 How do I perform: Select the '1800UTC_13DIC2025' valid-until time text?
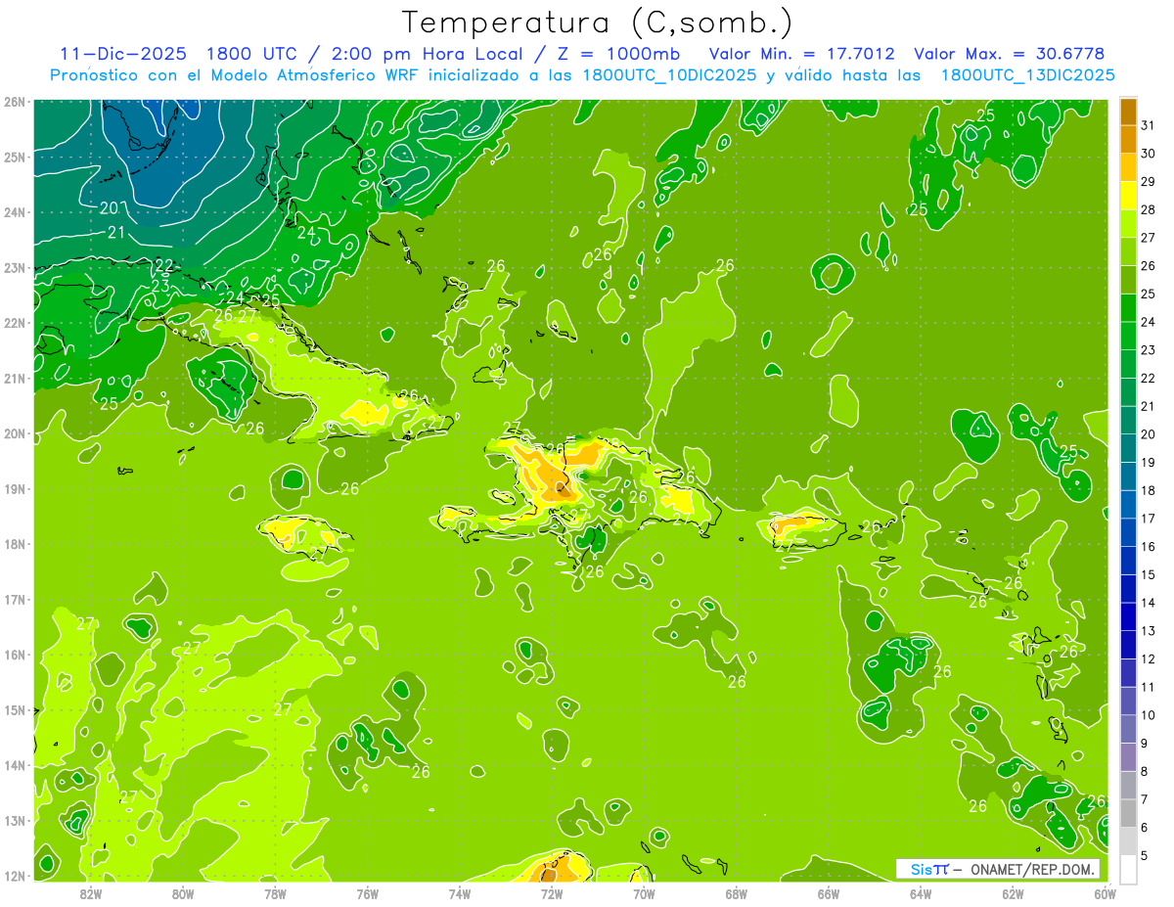(x=1027, y=74)
